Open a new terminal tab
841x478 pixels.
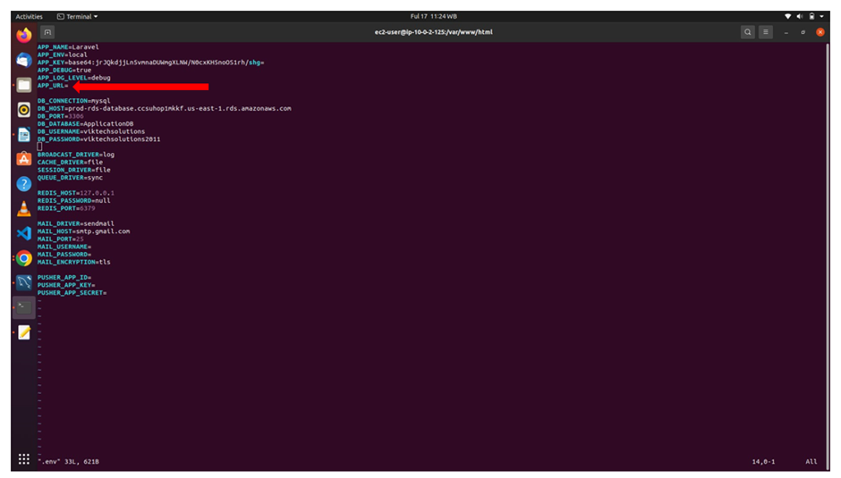(47, 32)
